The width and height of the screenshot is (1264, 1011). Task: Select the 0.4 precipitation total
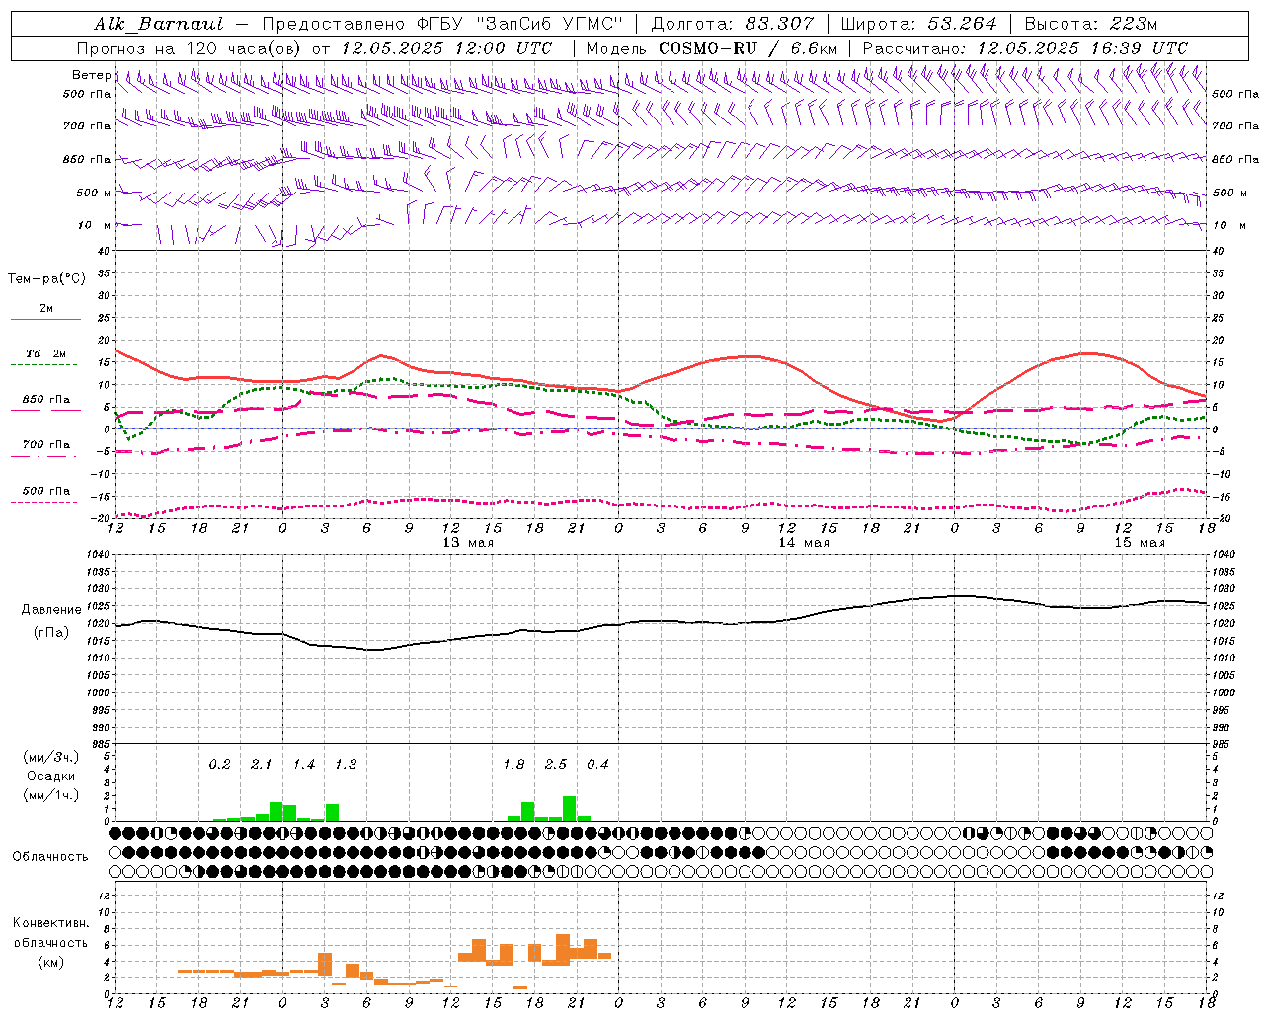click(x=597, y=765)
